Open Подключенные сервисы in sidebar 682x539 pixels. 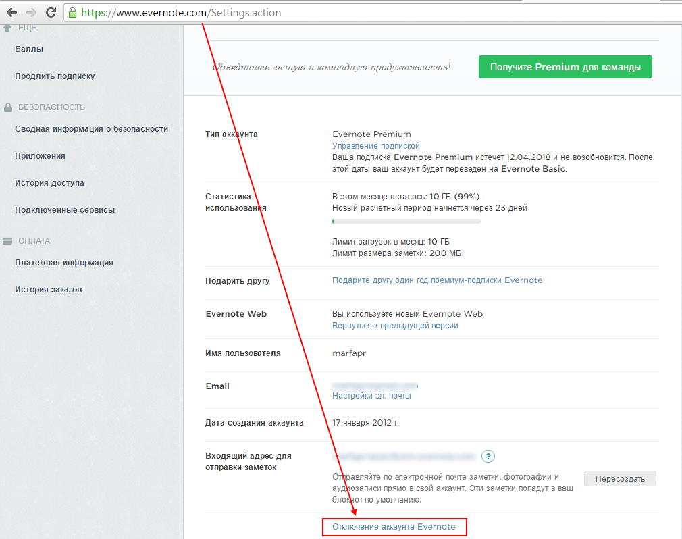65,209
